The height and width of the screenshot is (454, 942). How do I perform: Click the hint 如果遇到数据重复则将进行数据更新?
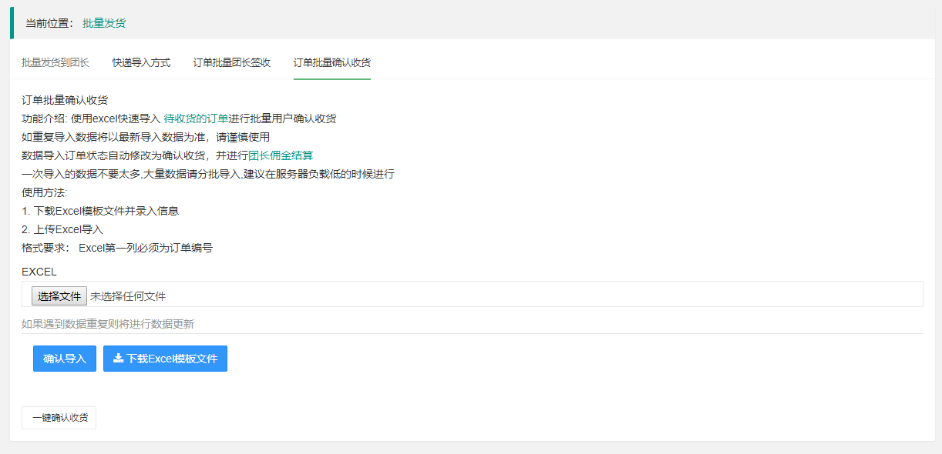point(108,324)
